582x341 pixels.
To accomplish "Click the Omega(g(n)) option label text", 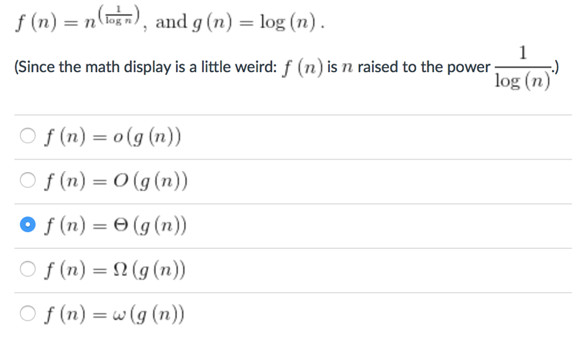I will [114, 269].
